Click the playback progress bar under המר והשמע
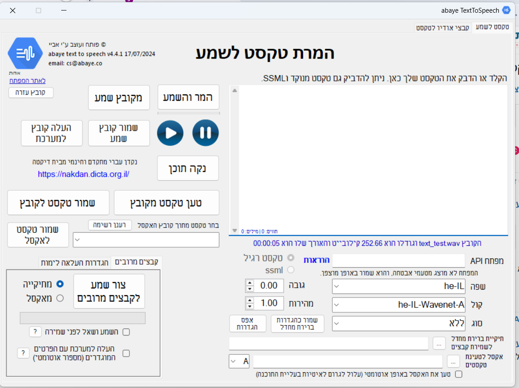 [x=188, y=113]
